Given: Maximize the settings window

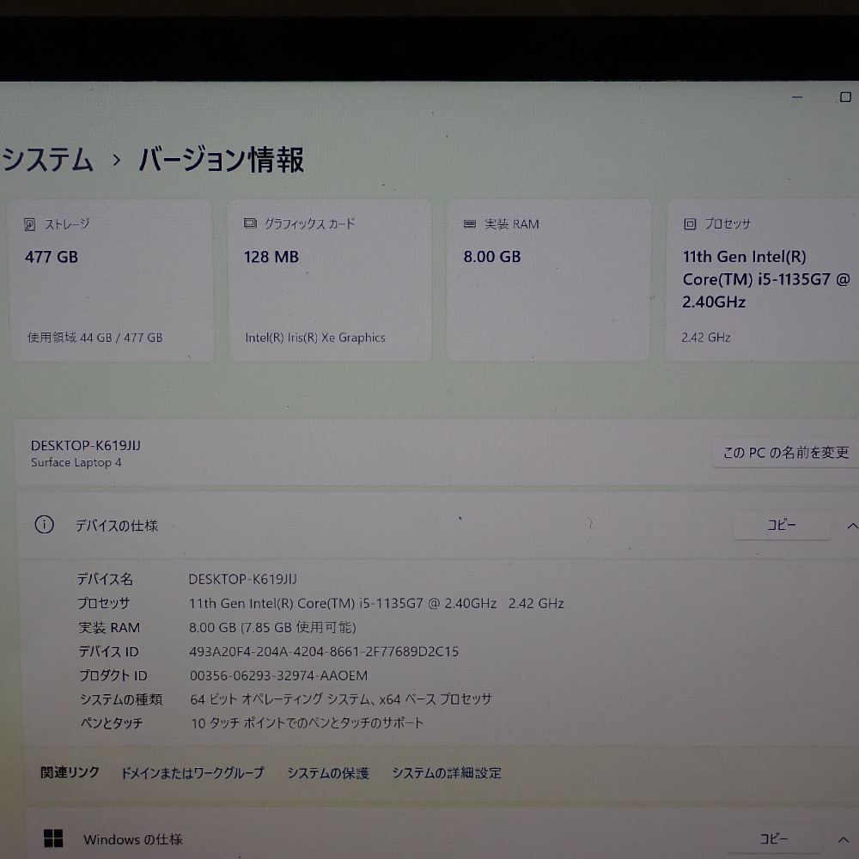Looking at the screenshot, I should pyautogui.click(x=845, y=97).
